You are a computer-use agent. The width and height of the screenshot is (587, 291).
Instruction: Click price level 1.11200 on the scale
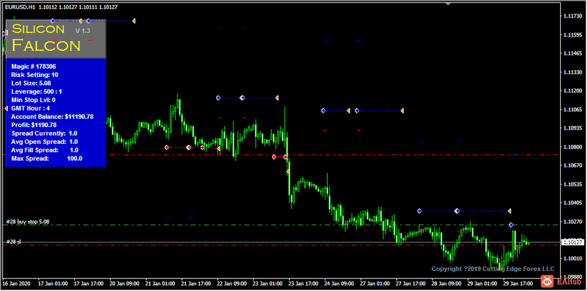572,90
